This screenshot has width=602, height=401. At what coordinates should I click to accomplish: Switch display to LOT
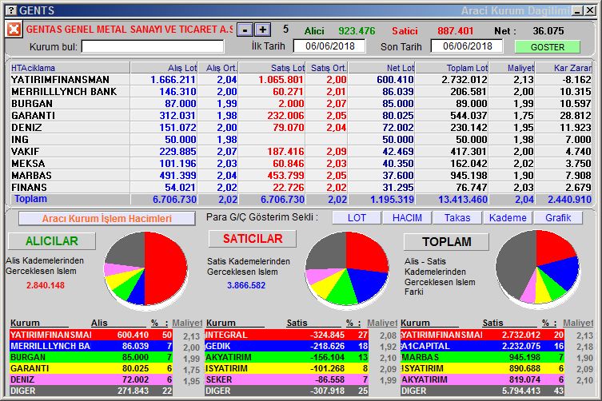point(357,217)
